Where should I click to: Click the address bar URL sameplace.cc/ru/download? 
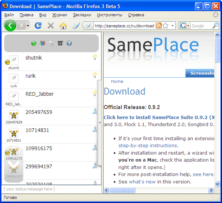click(124, 26)
